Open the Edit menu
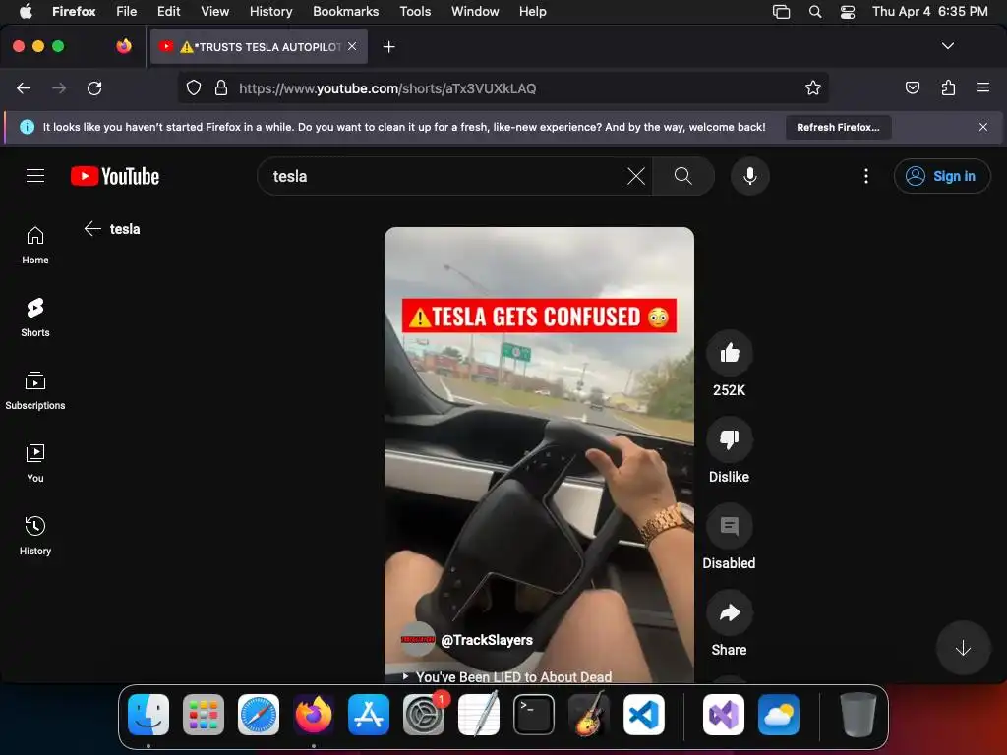 click(x=168, y=11)
